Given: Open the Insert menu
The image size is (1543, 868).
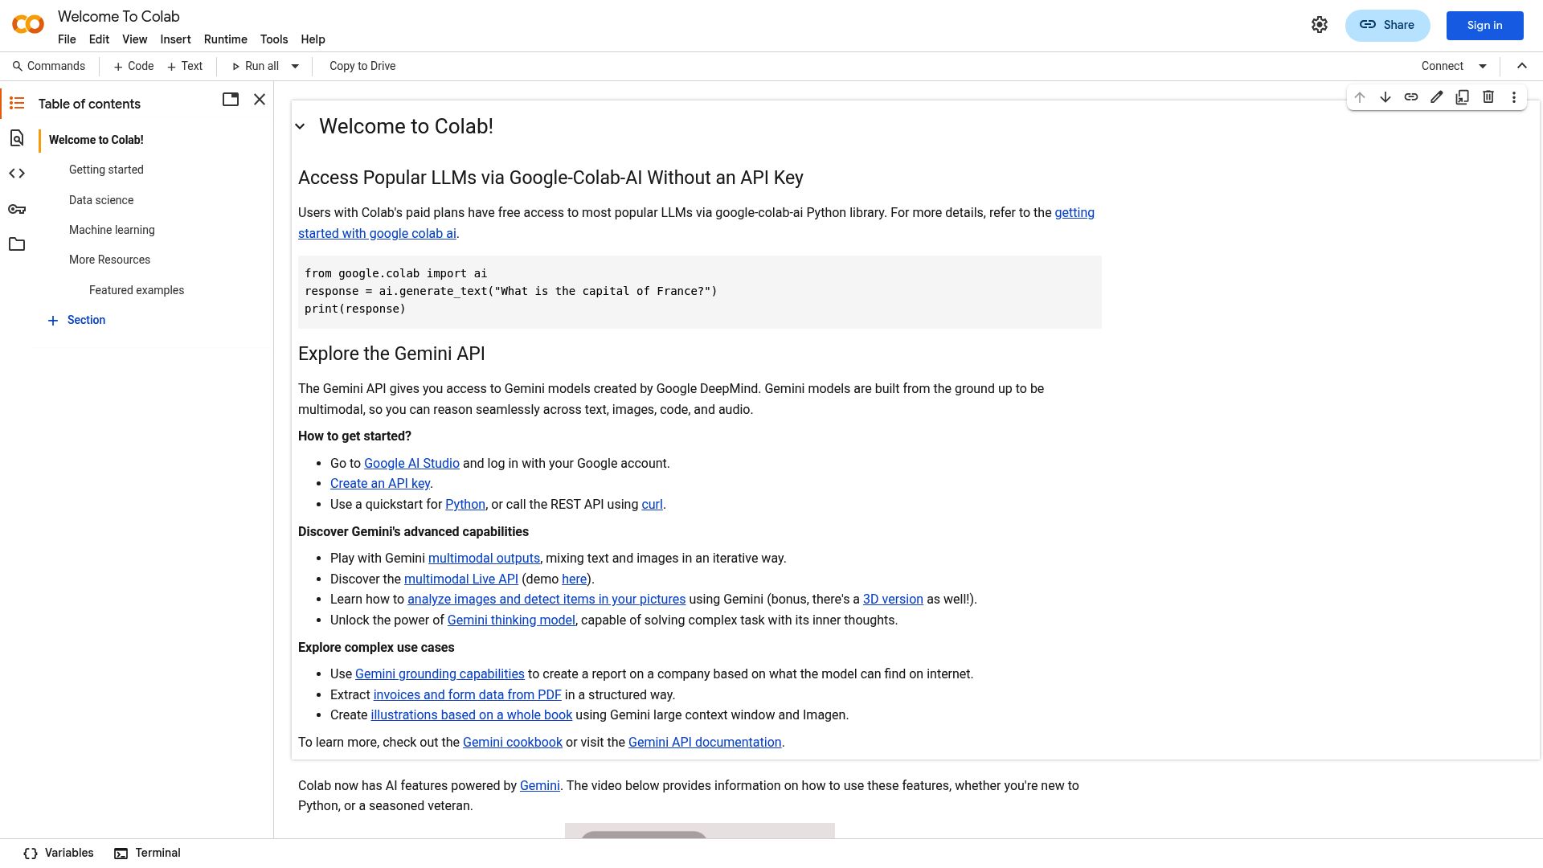Looking at the screenshot, I should click(175, 39).
